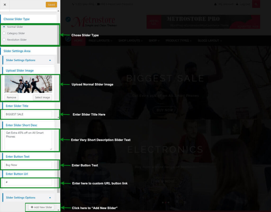This screenshot has width=271, height=212.
Task: Click the phone icon in the top bar
Action: (73, 4)
